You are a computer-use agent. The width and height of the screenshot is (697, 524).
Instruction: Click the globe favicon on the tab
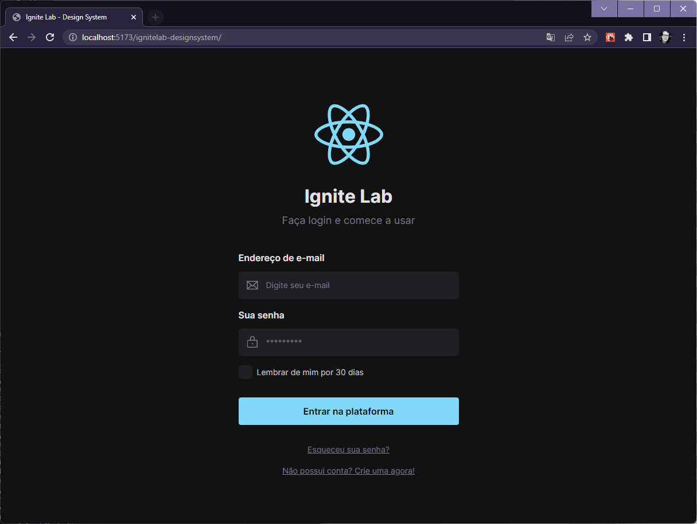tap(17, 17)
